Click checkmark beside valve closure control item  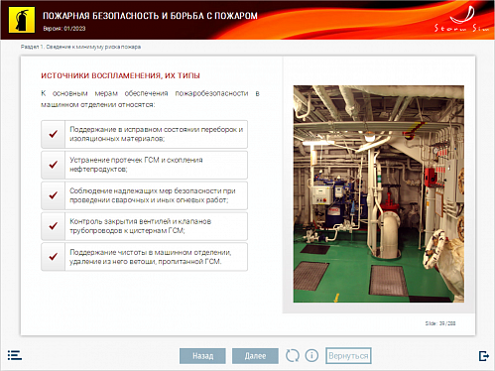point(54,226)
